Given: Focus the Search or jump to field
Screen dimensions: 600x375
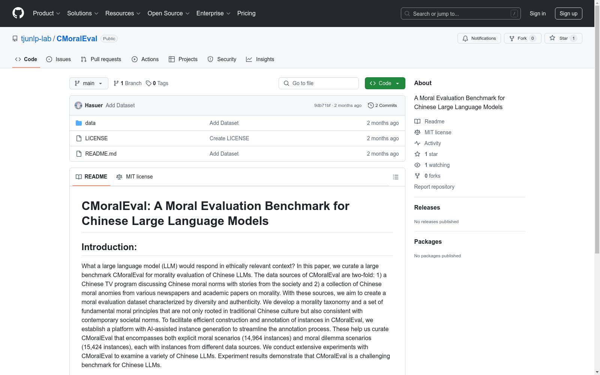Looking at the screenshot, I should click(x=460, y=13).
